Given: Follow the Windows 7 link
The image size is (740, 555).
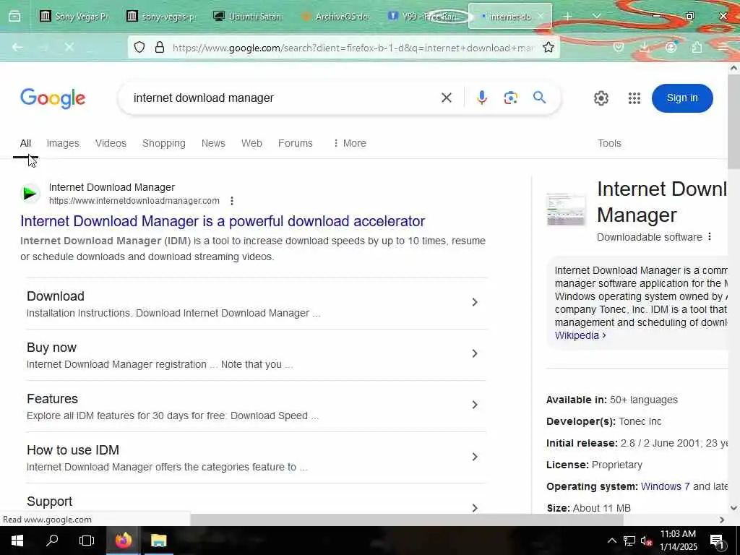Looking at the screenshot, I should (665, 486).
